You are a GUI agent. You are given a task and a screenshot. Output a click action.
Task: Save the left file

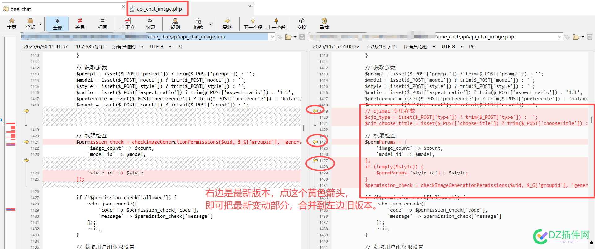(302, 37)
